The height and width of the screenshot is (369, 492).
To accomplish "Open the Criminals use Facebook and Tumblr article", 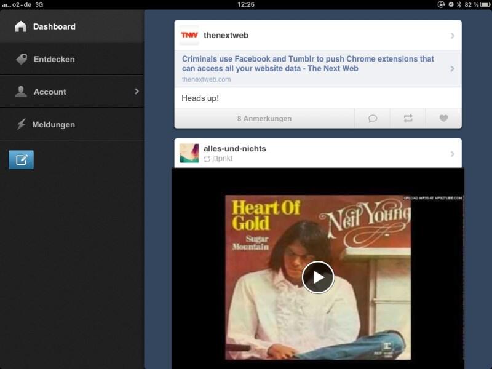I will [x=308, y=63].
